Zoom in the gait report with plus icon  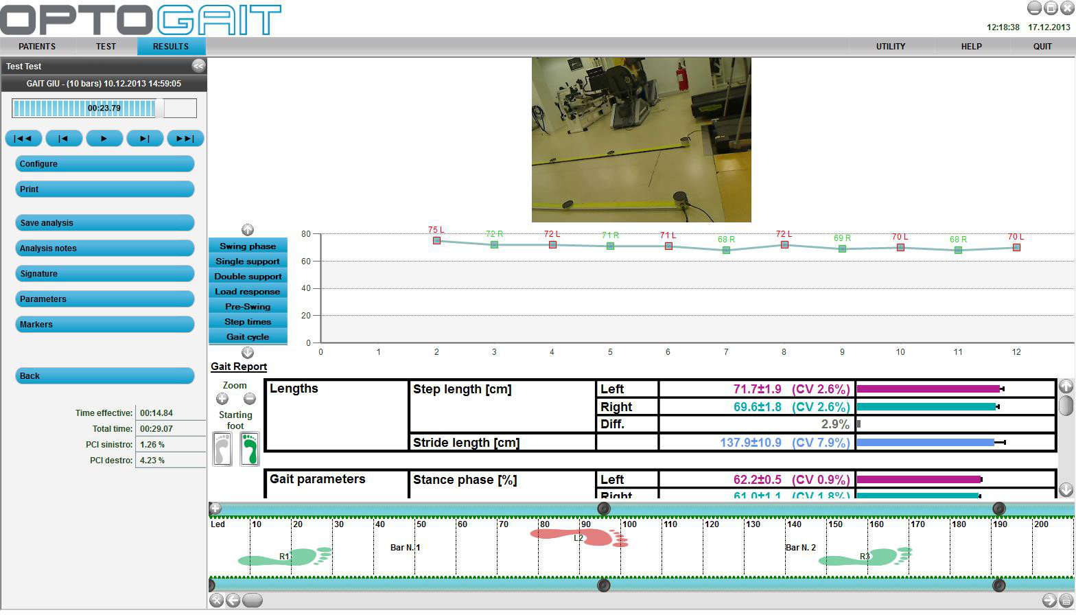click(222, 398)
